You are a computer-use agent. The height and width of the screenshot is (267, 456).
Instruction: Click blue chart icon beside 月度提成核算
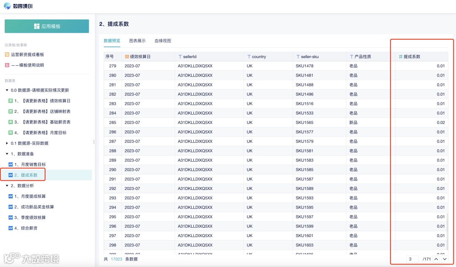click(11, 196)
